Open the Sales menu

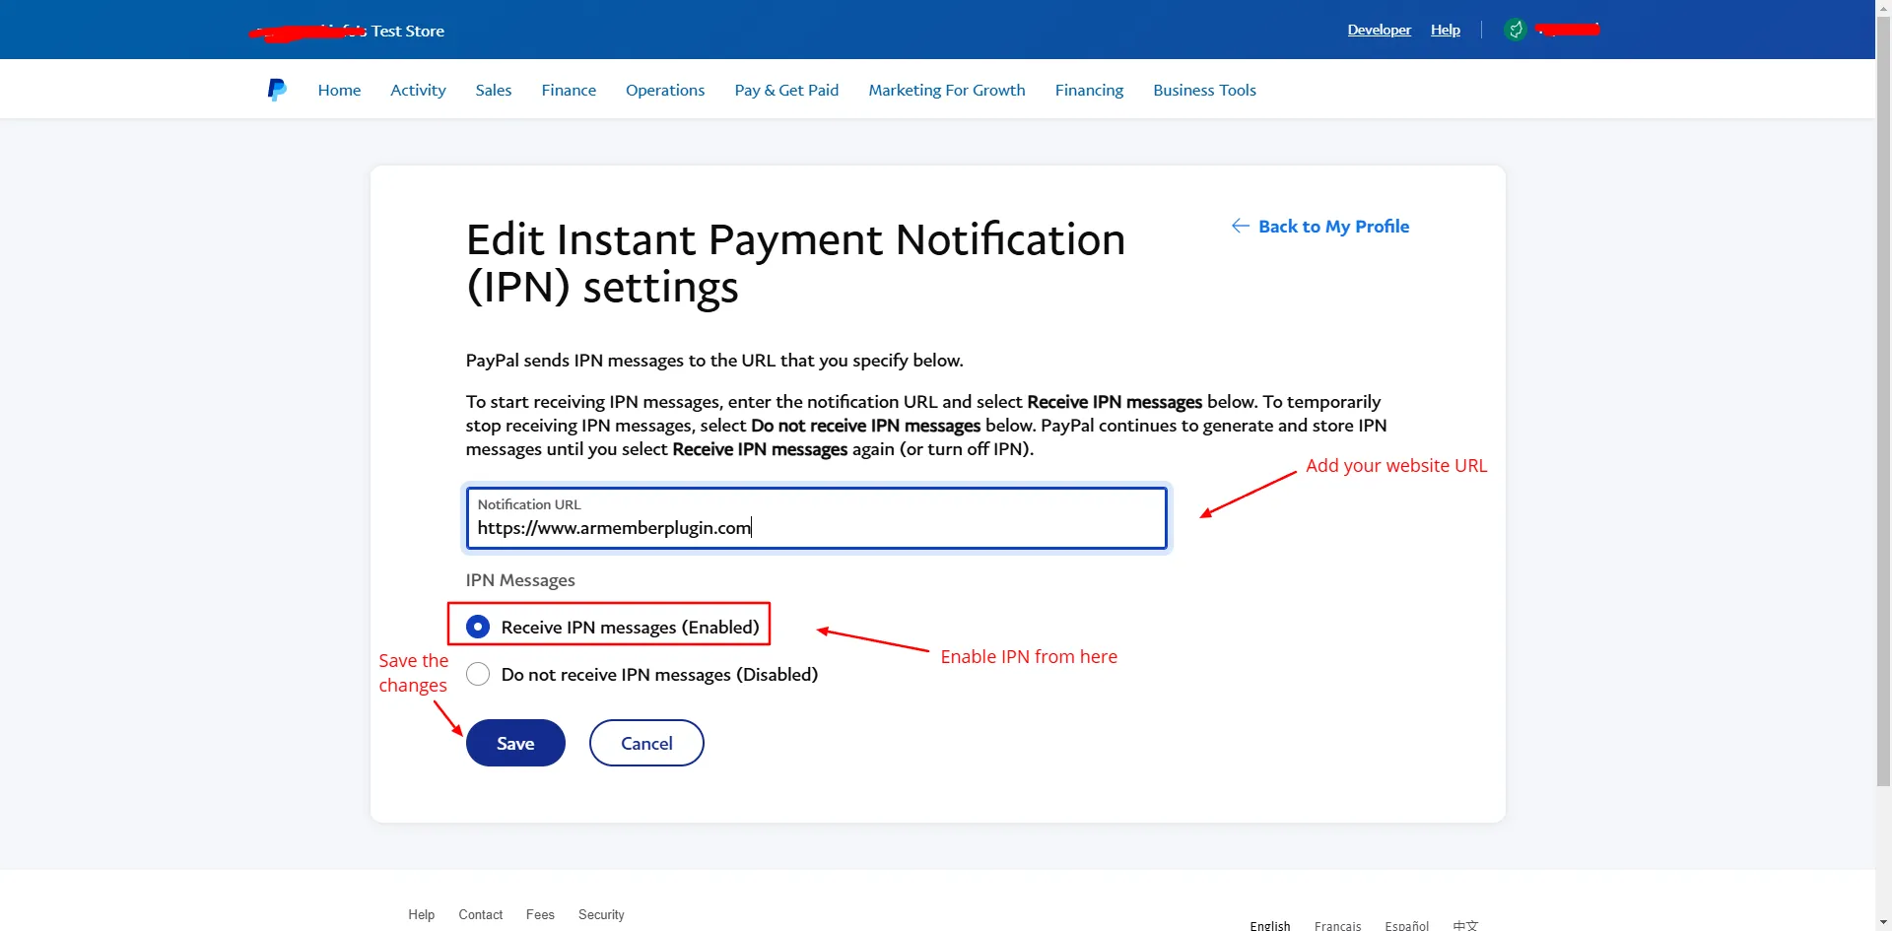[494, 90]
